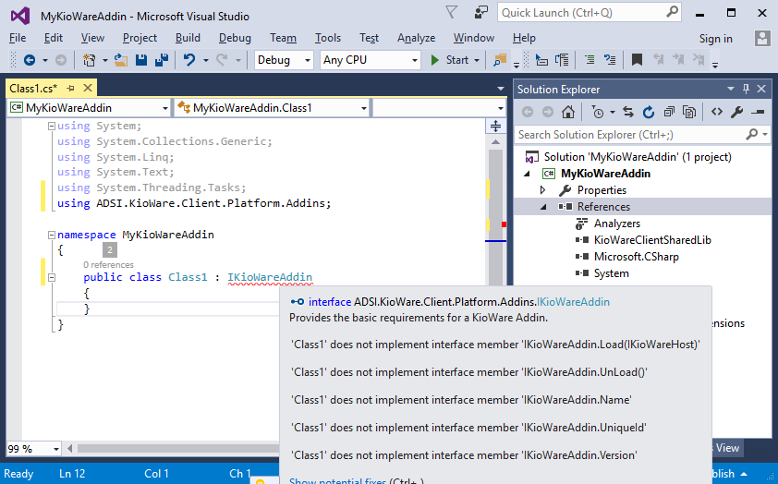Collapse the using directives block
Screen dimensions: 778x484
[x=51, y=126]
